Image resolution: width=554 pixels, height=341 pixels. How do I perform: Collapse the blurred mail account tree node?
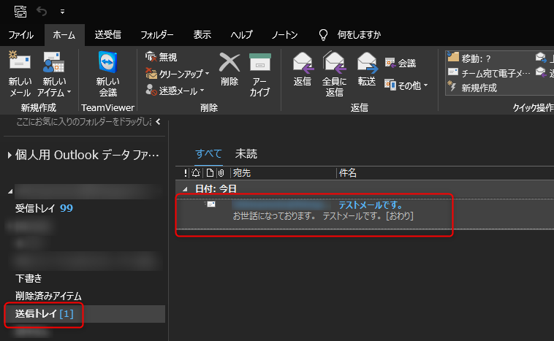click(x=10, y=191)
